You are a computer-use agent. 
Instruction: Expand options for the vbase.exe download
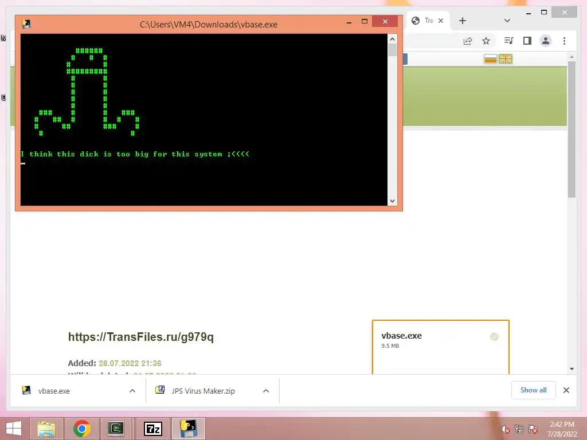[x=132, y=391]
